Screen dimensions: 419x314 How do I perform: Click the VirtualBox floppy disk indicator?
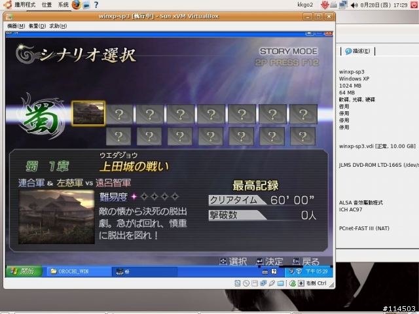[255, 283]
